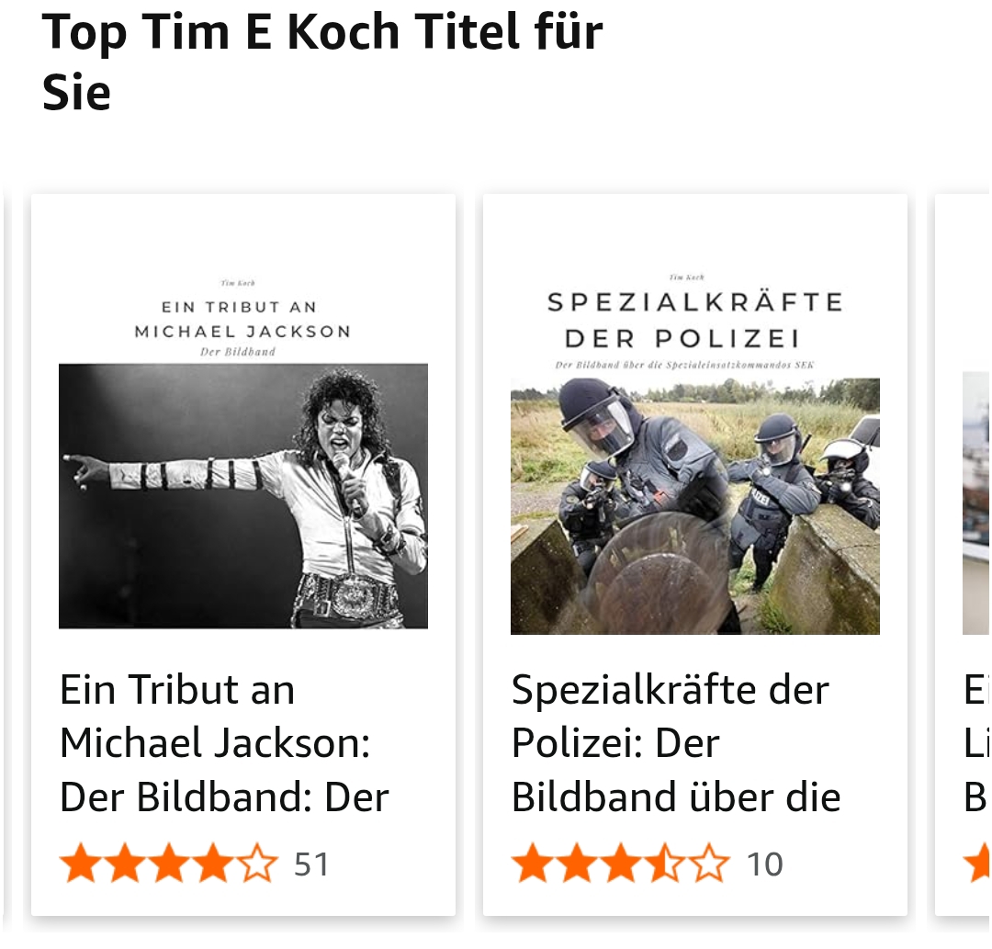Click first filled star of Michael Jackson rating
Viewport: 992px width, 949px height.
80,864
